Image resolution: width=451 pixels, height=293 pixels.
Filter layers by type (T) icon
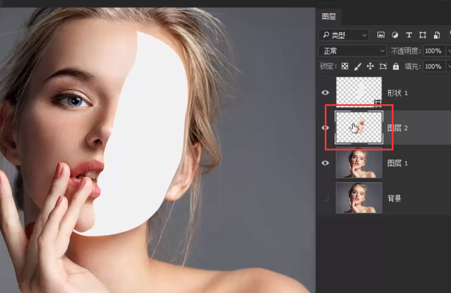409,35
